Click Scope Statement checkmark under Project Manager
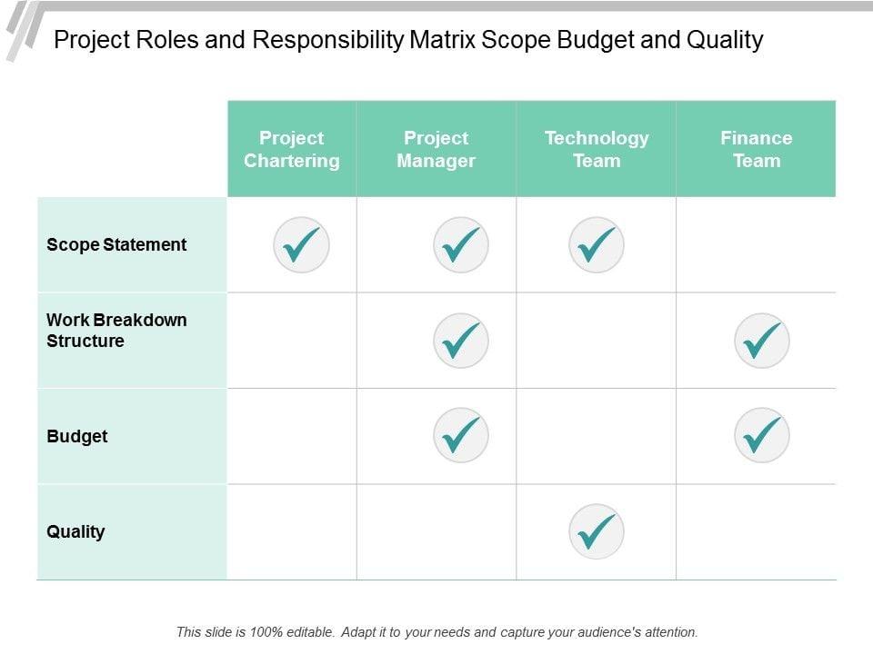 pyautogui.click(x=461, y=245)
